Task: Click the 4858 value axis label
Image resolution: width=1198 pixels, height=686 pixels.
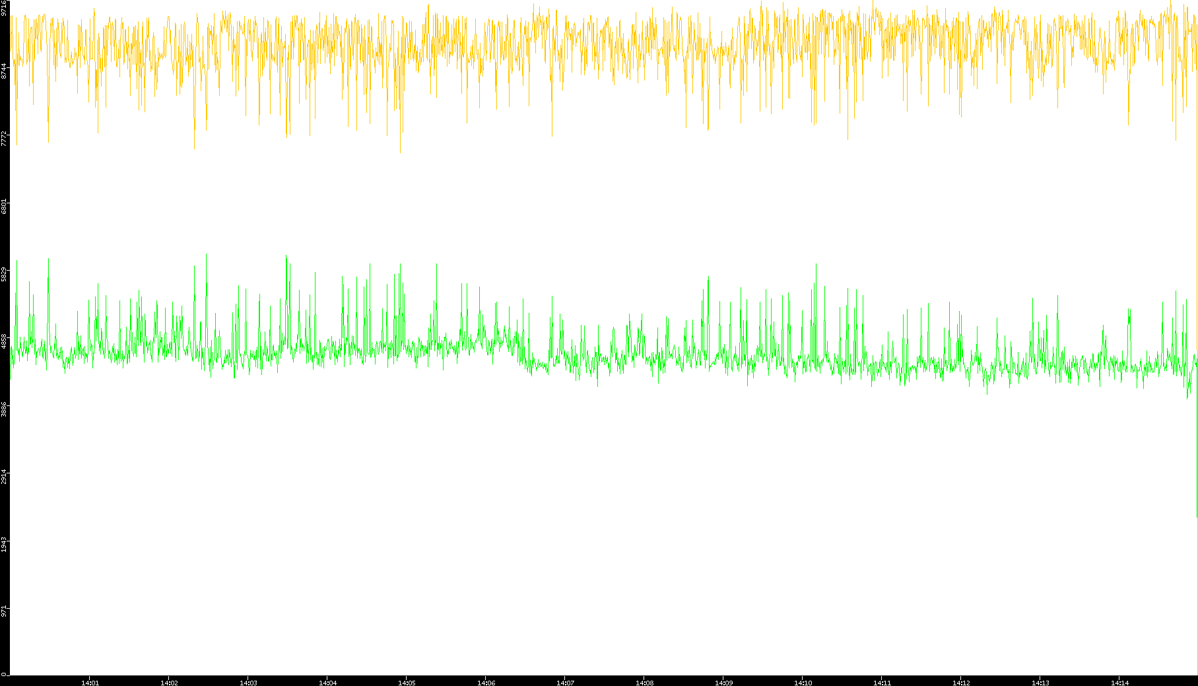Action: click(x=5, y=341)
